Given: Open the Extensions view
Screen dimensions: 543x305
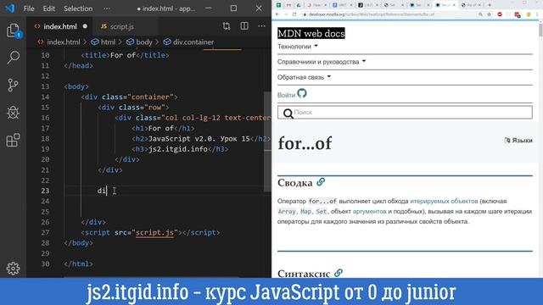Looking at the screenshot, I should point(13,140).
